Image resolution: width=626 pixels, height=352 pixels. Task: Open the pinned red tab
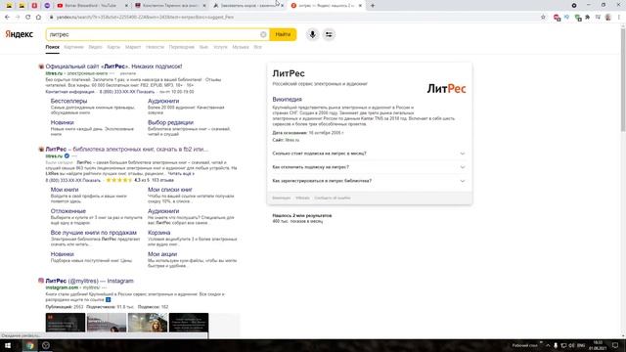pyautogui.click(x=34, y=6)
